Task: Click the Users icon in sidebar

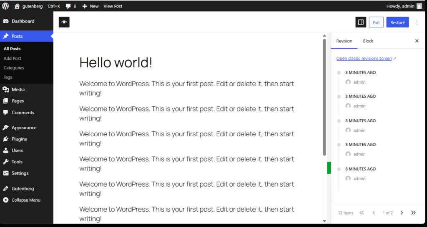Action: point(6,151)
